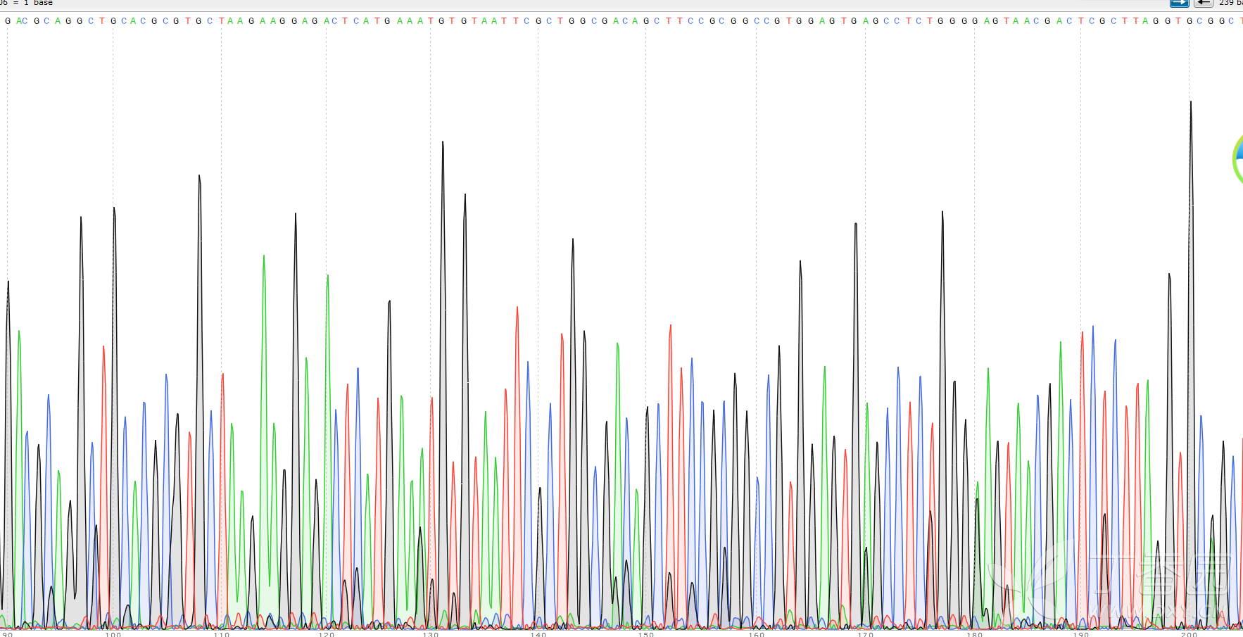This screenshot has width=1243, height=637.
Task: Click the ruler label 100
Action: (113, 634)
